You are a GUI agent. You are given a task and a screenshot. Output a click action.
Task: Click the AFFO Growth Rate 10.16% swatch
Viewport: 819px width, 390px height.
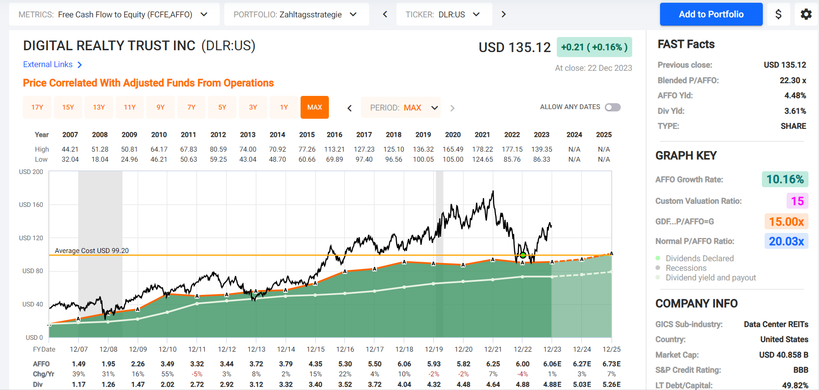point(785,179)
